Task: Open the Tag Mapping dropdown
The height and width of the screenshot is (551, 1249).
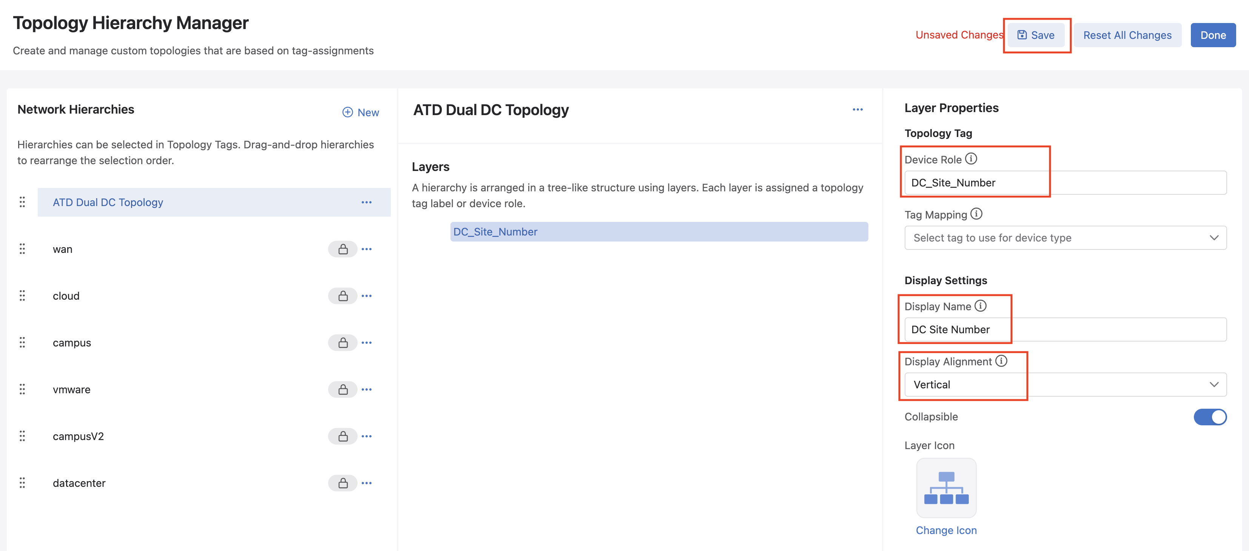Action: click(1065, 238)
